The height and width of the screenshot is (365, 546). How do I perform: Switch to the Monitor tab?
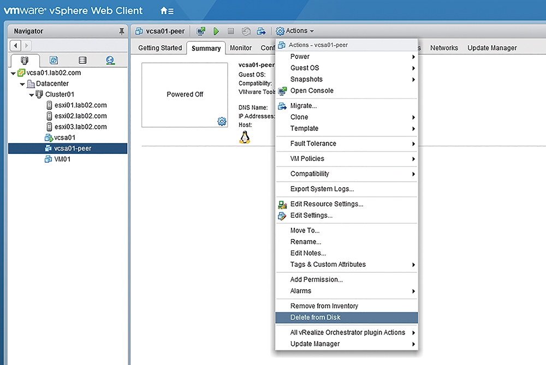241,48
